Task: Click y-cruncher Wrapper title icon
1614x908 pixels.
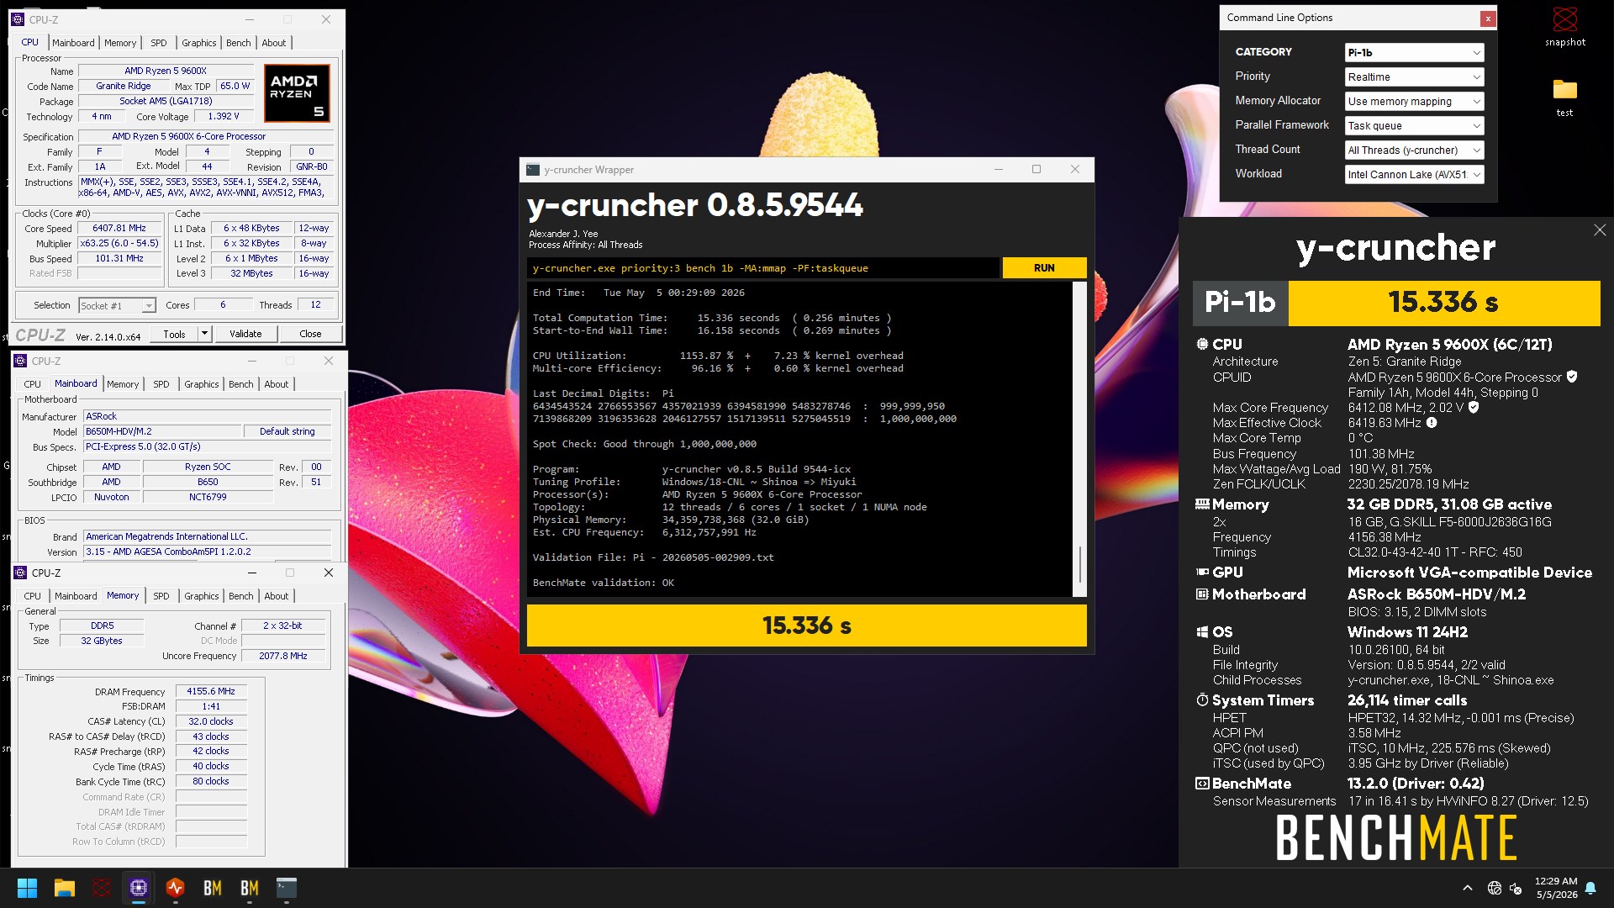Action: pos(533,170)
